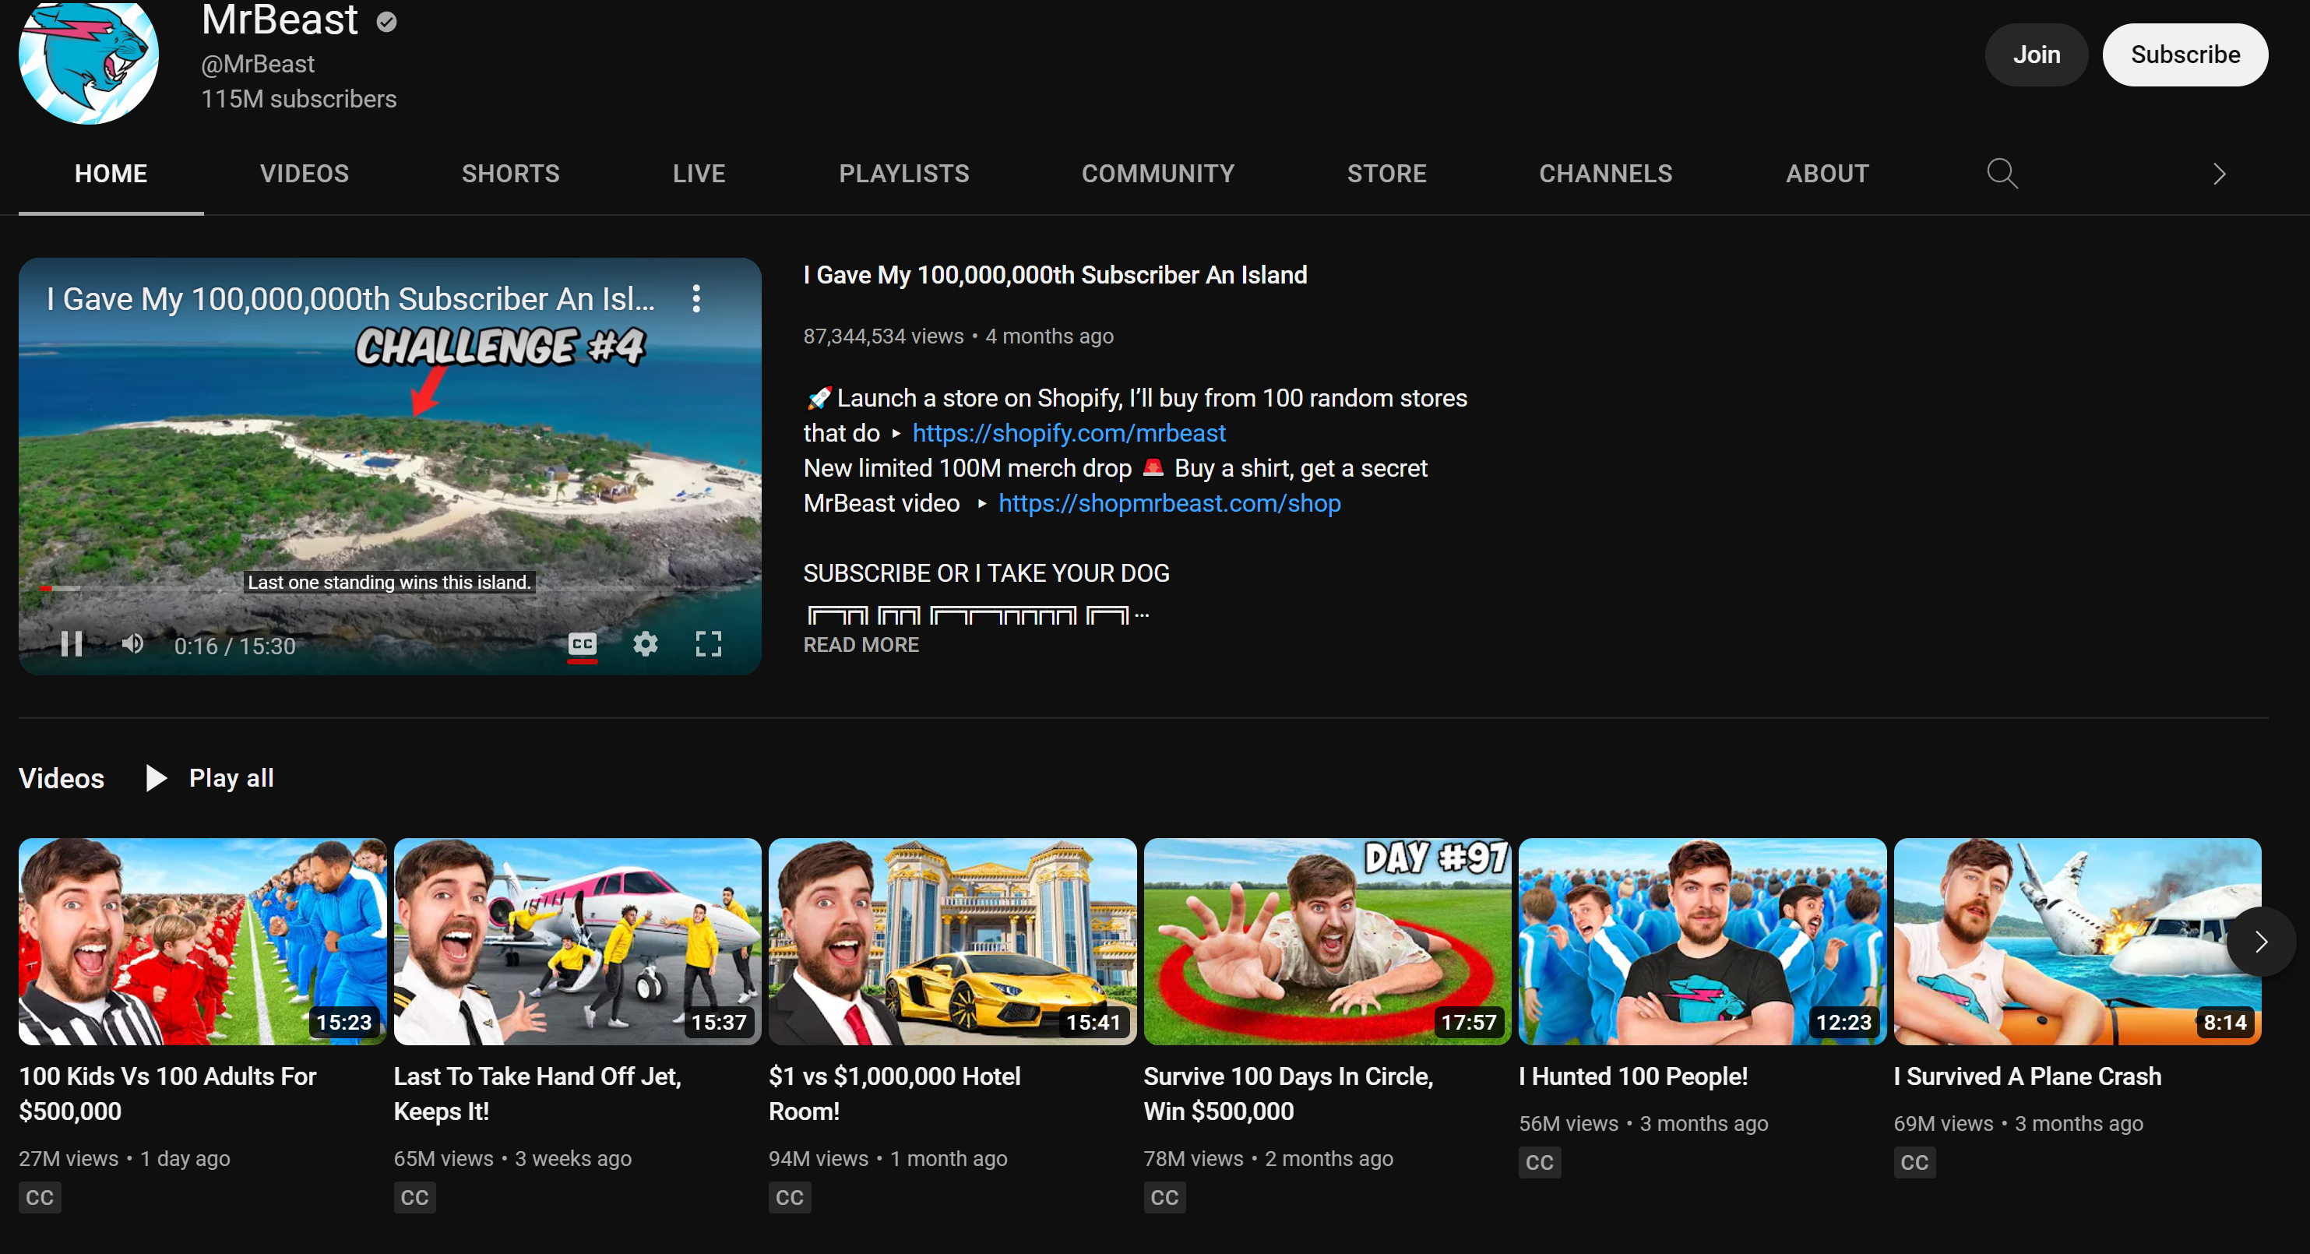
Task: Click the 0:16 / 15:30 time display
Action: 235,646
